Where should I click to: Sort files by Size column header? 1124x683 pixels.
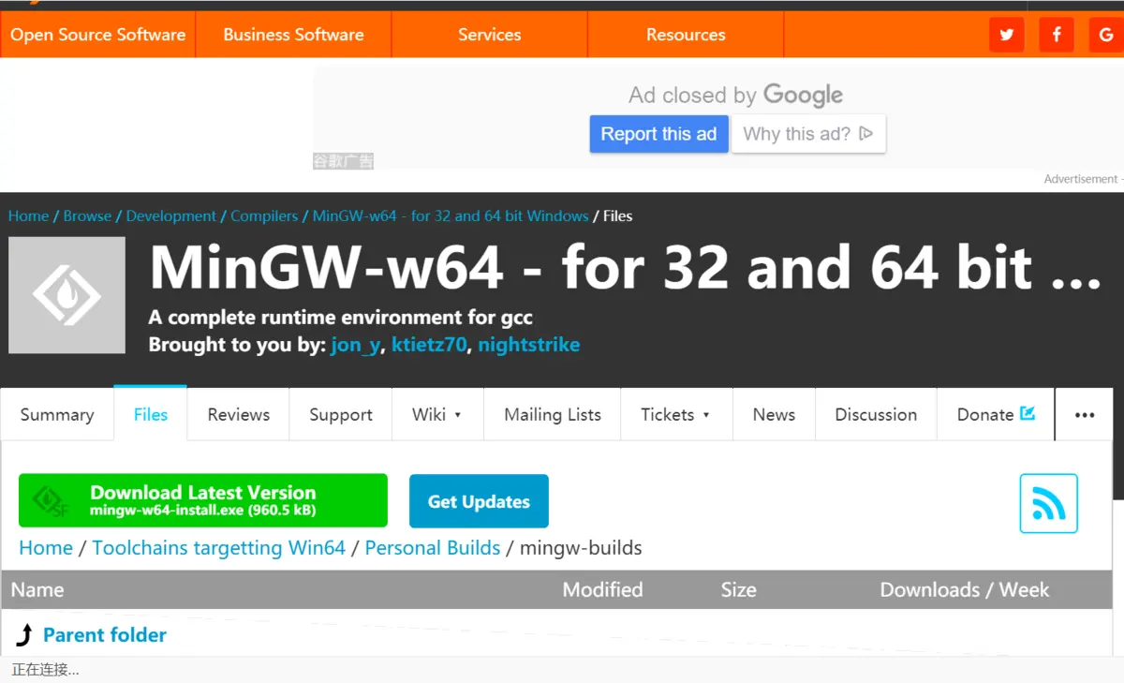coord(738,590)
